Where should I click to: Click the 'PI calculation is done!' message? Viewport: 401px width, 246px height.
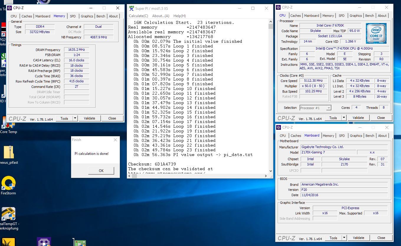tap(91, 154)
